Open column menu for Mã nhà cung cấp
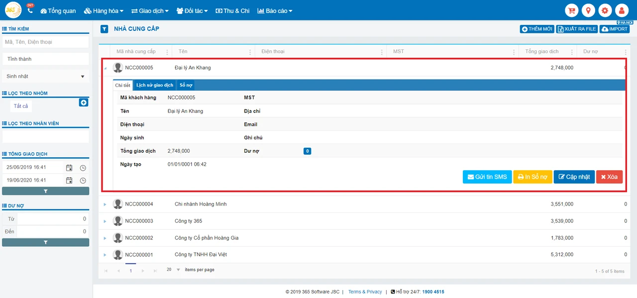 pos(167,52)
